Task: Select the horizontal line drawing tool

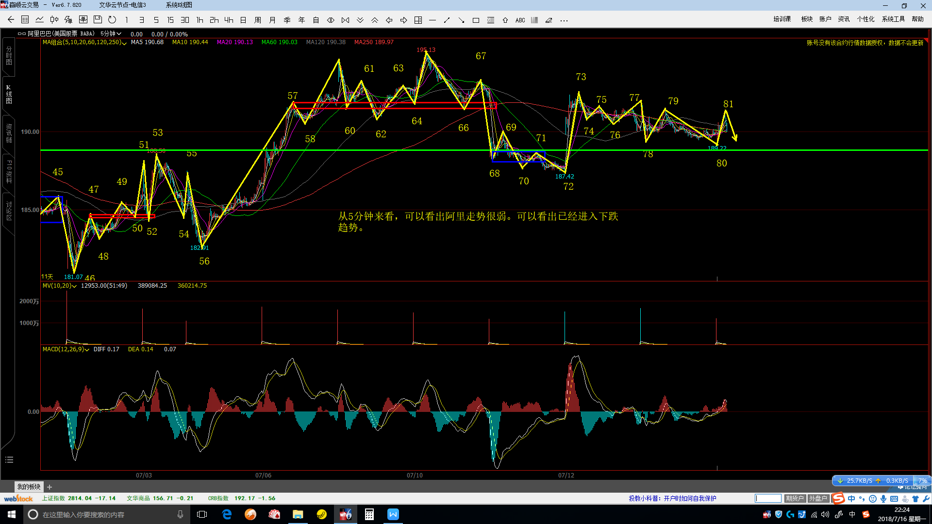Action: [x=433, y=20]
